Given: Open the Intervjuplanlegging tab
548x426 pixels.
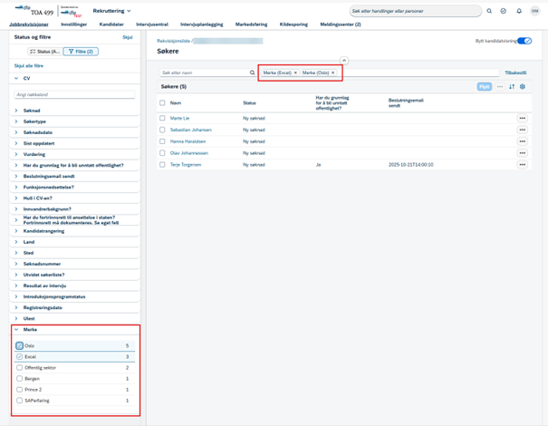Looking at the screenshot, I should tap(202, 24).
